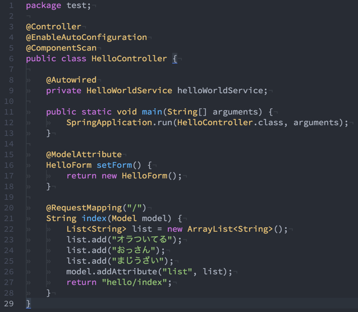The height and width of the screenshot is (312, 358).
Task: Click the HelloWorldService type on line 9
Action: click(x=129, y=91)
